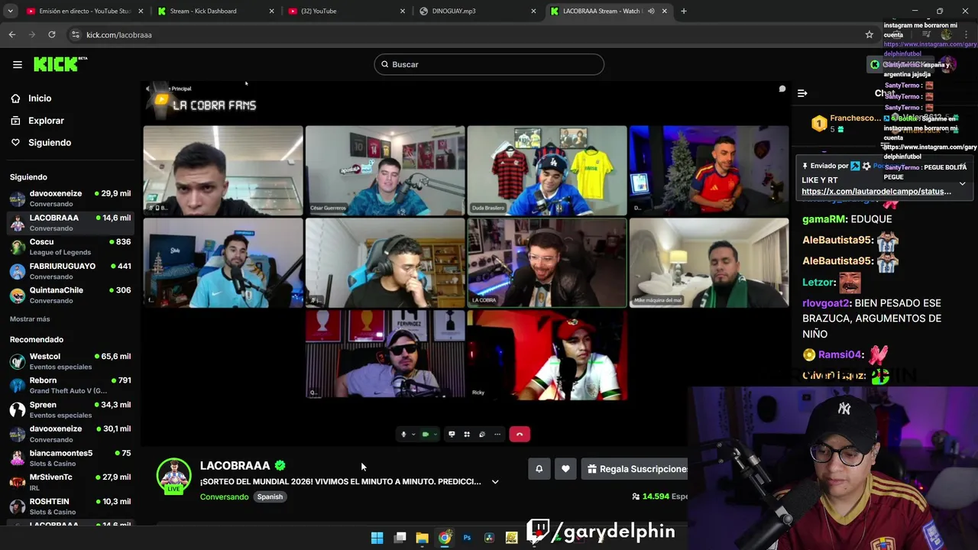Viewport: 978px width, 550px height.
Task: Mute audio on LACOBRAAA Stream tab speaker
Action: [651, 11]
